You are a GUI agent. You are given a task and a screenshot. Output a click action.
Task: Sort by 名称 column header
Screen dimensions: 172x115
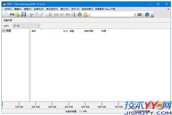[x=41, y=31]
